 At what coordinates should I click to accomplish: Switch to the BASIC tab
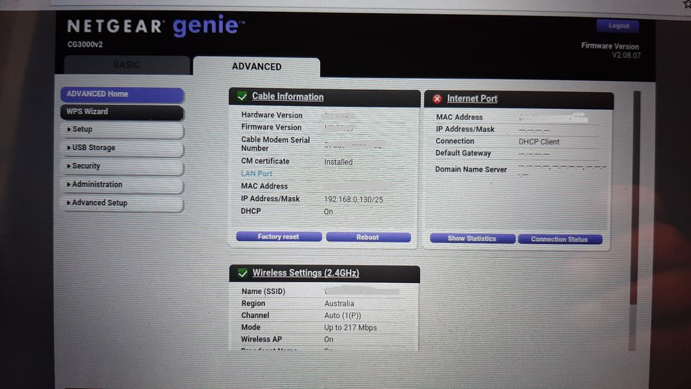(127, 65)
